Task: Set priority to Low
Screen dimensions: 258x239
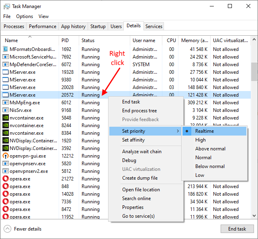Action: pyautogui.click(x=214, y=175)
